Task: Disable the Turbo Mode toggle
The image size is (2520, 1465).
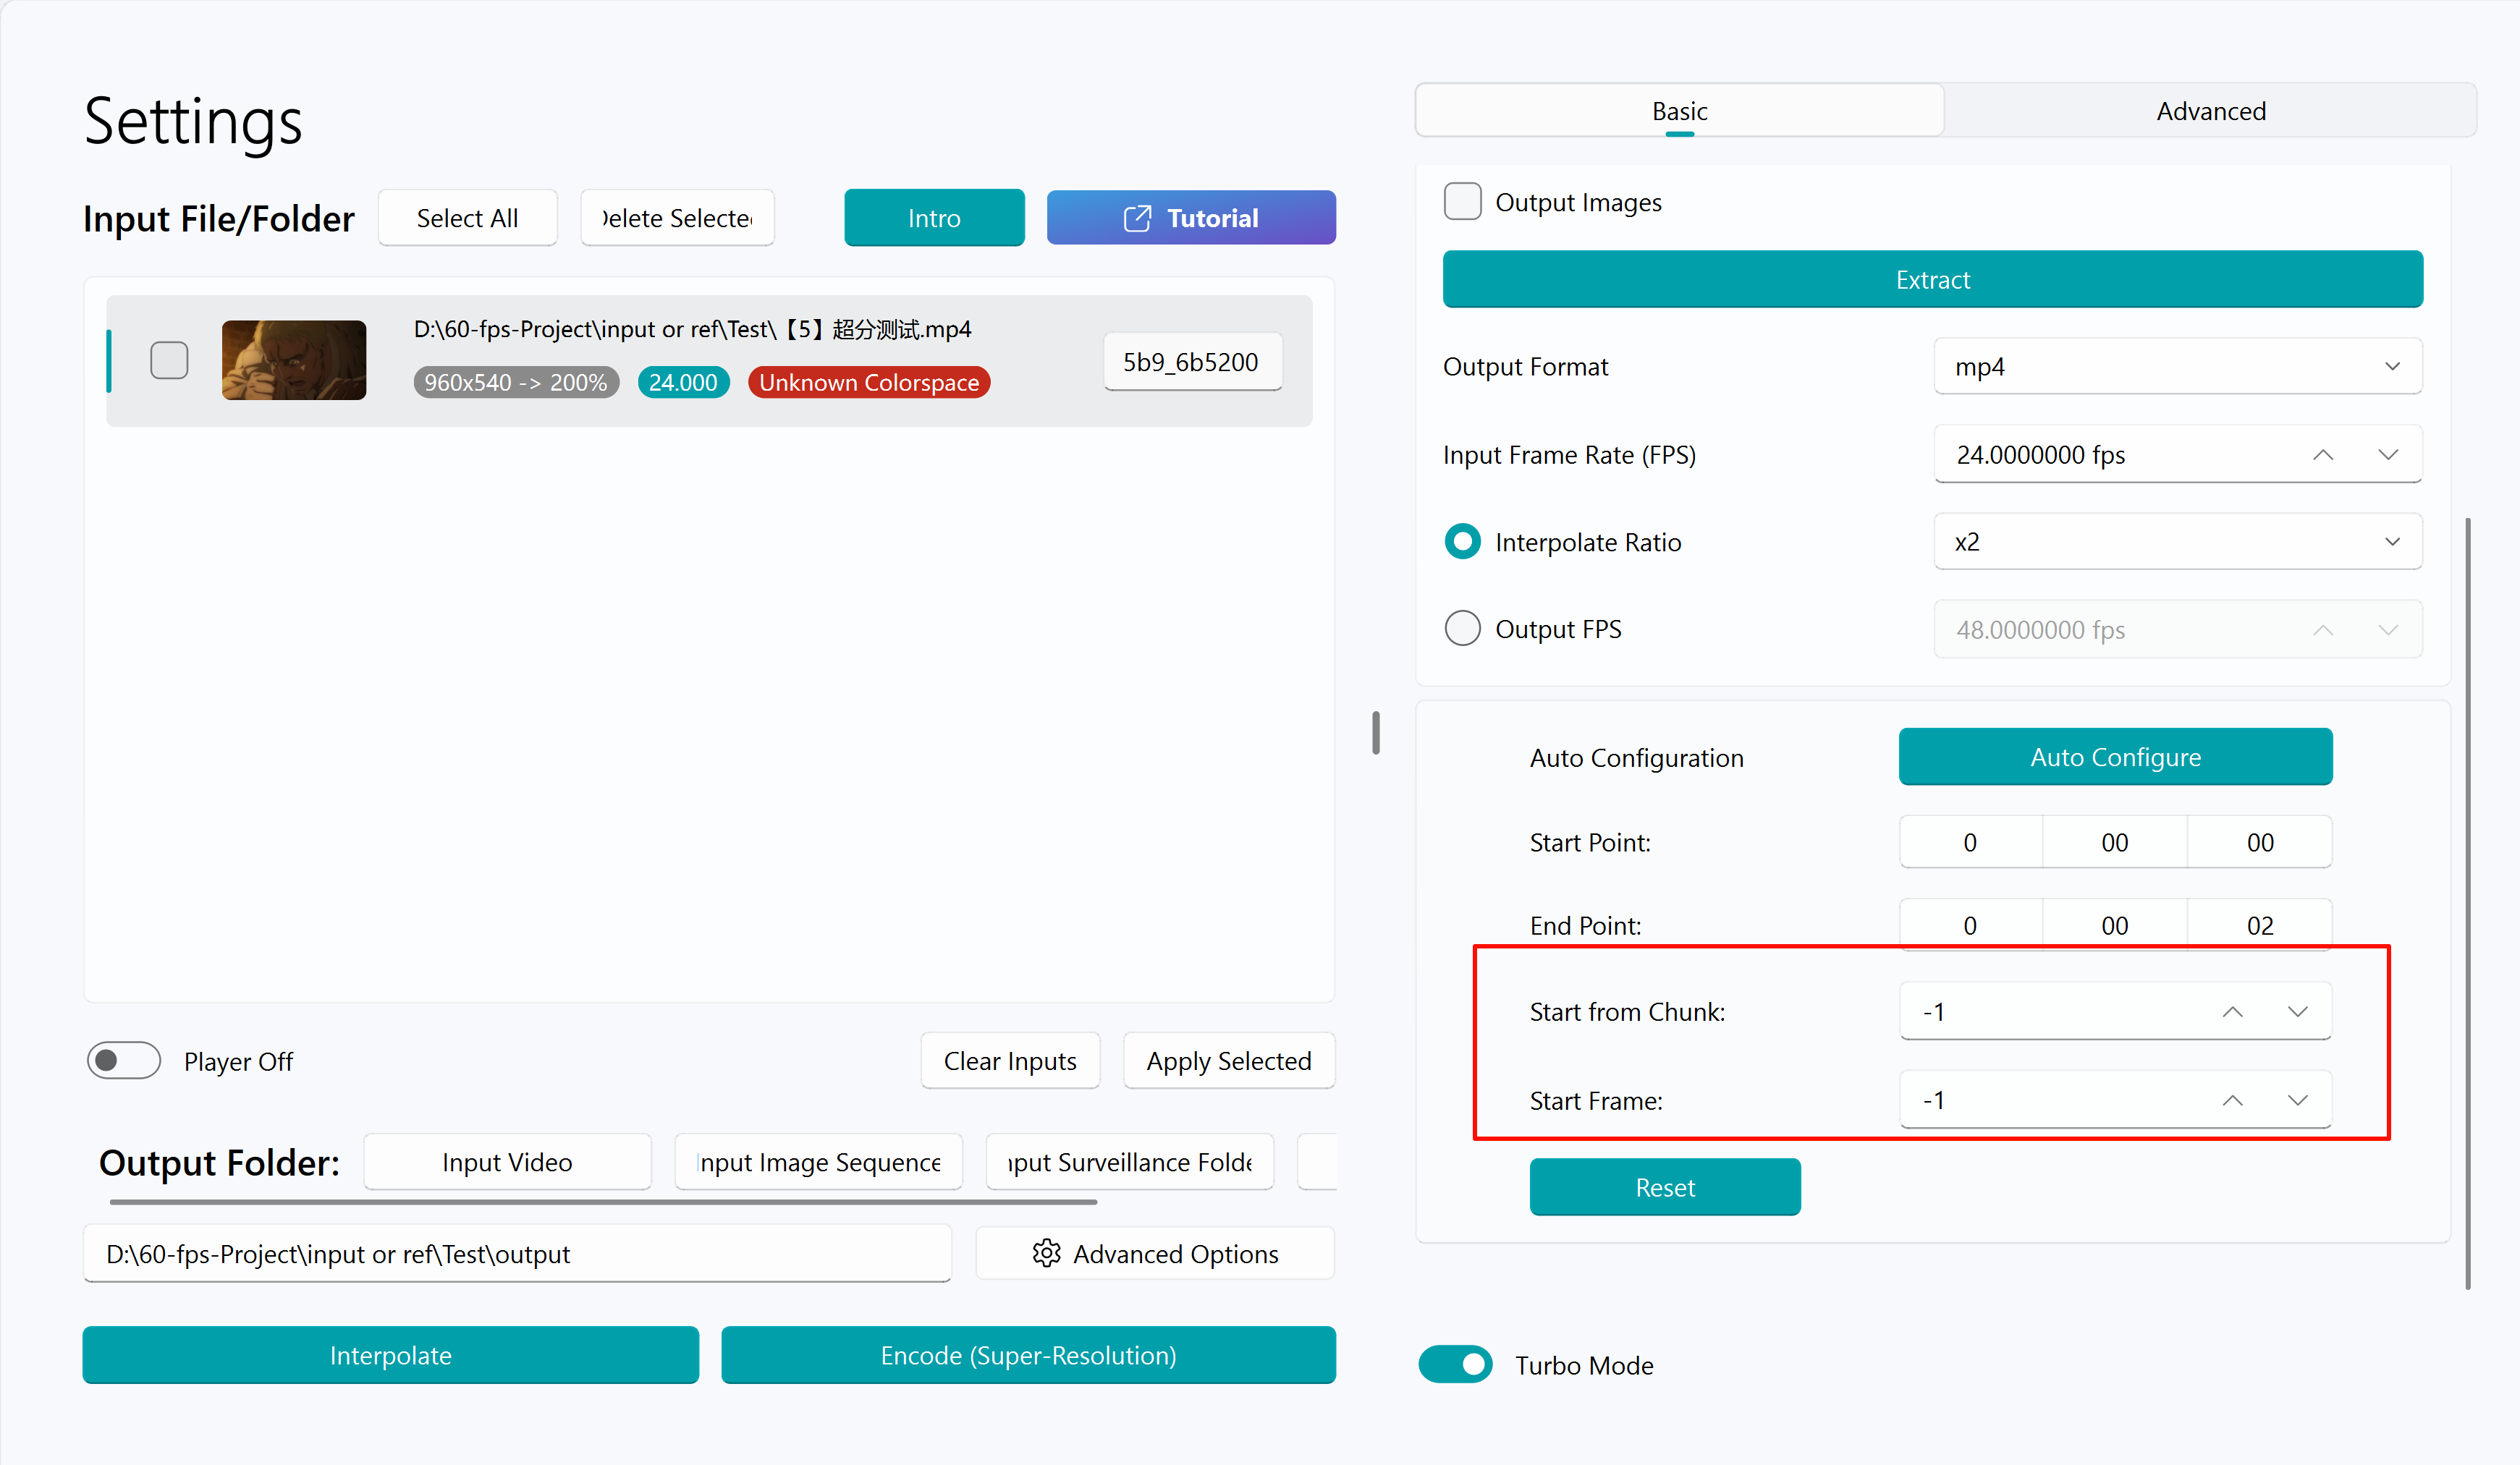Action: 1456,1364
